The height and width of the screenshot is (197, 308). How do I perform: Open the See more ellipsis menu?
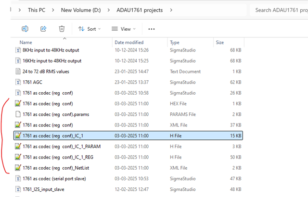click(x=152, y=29)
